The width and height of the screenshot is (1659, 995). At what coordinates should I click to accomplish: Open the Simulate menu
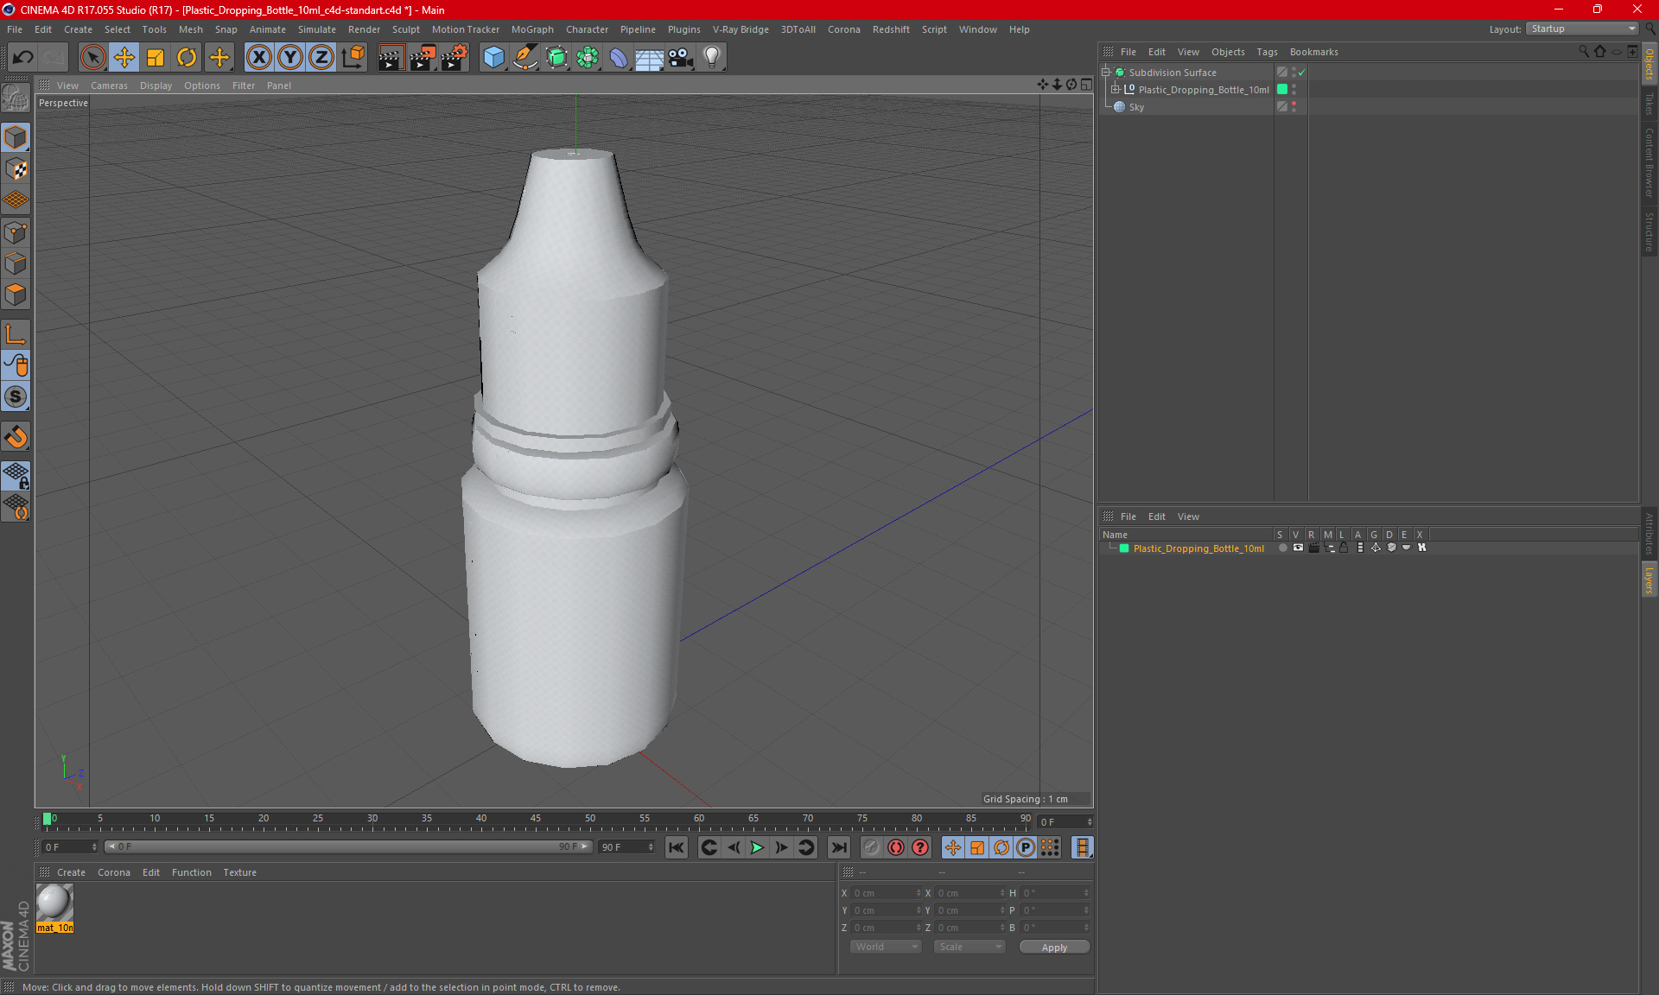coord(317,29)
